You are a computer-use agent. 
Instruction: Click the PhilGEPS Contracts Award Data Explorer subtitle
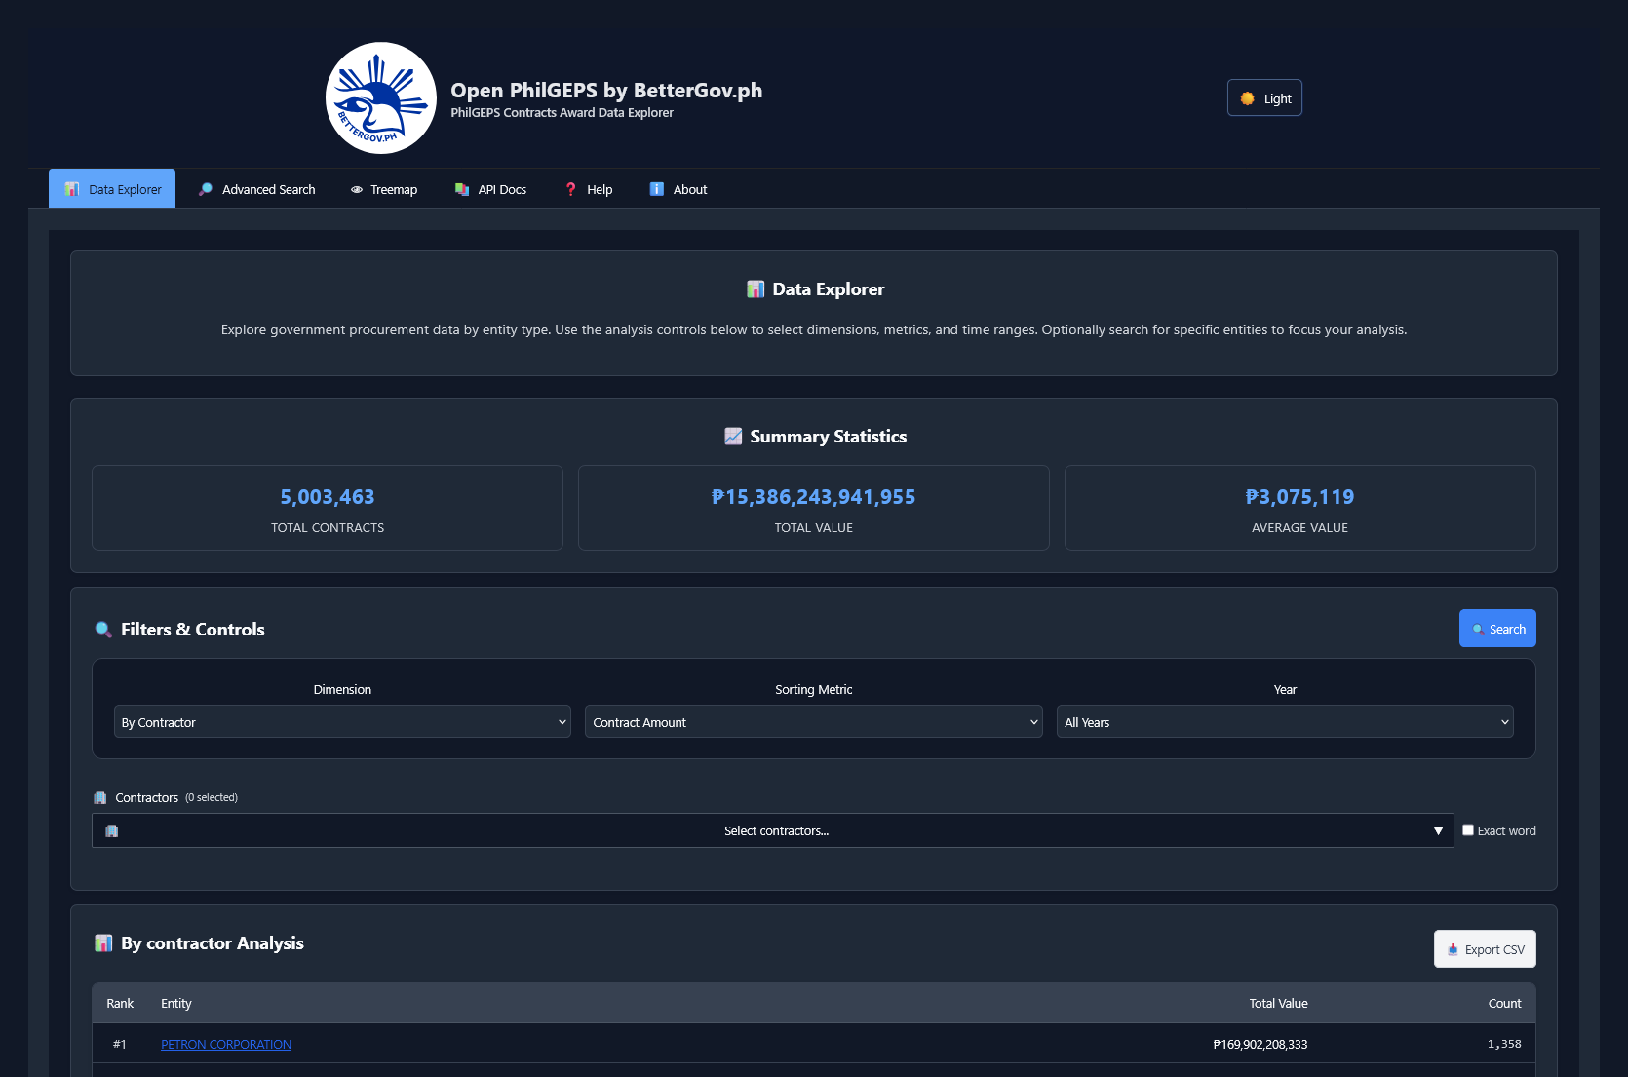562,113
